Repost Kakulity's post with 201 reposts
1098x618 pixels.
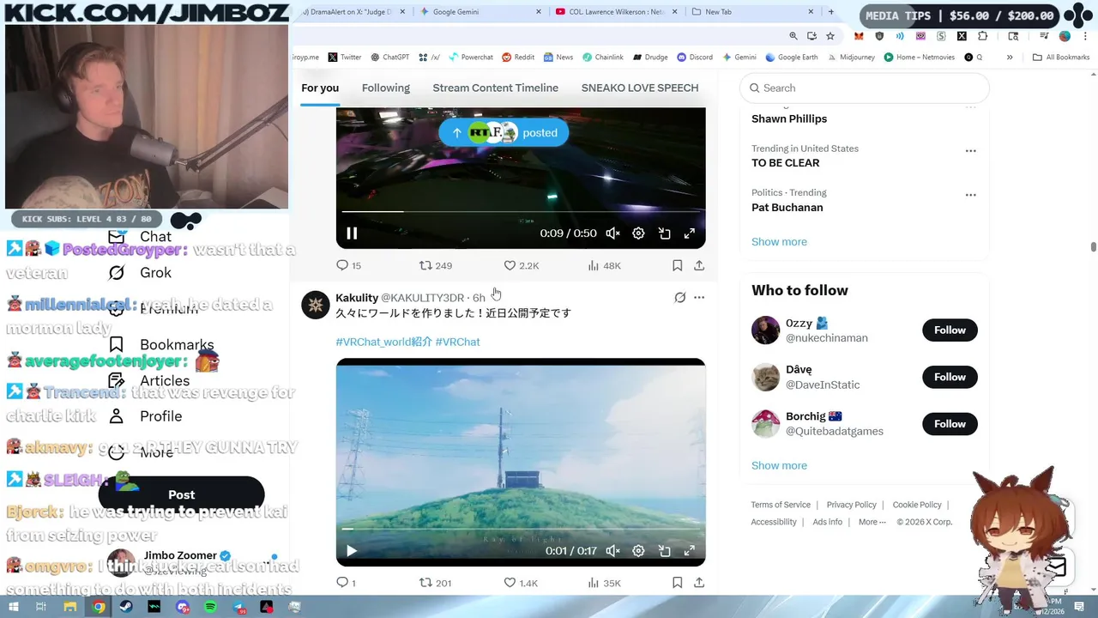pos(435,583)
